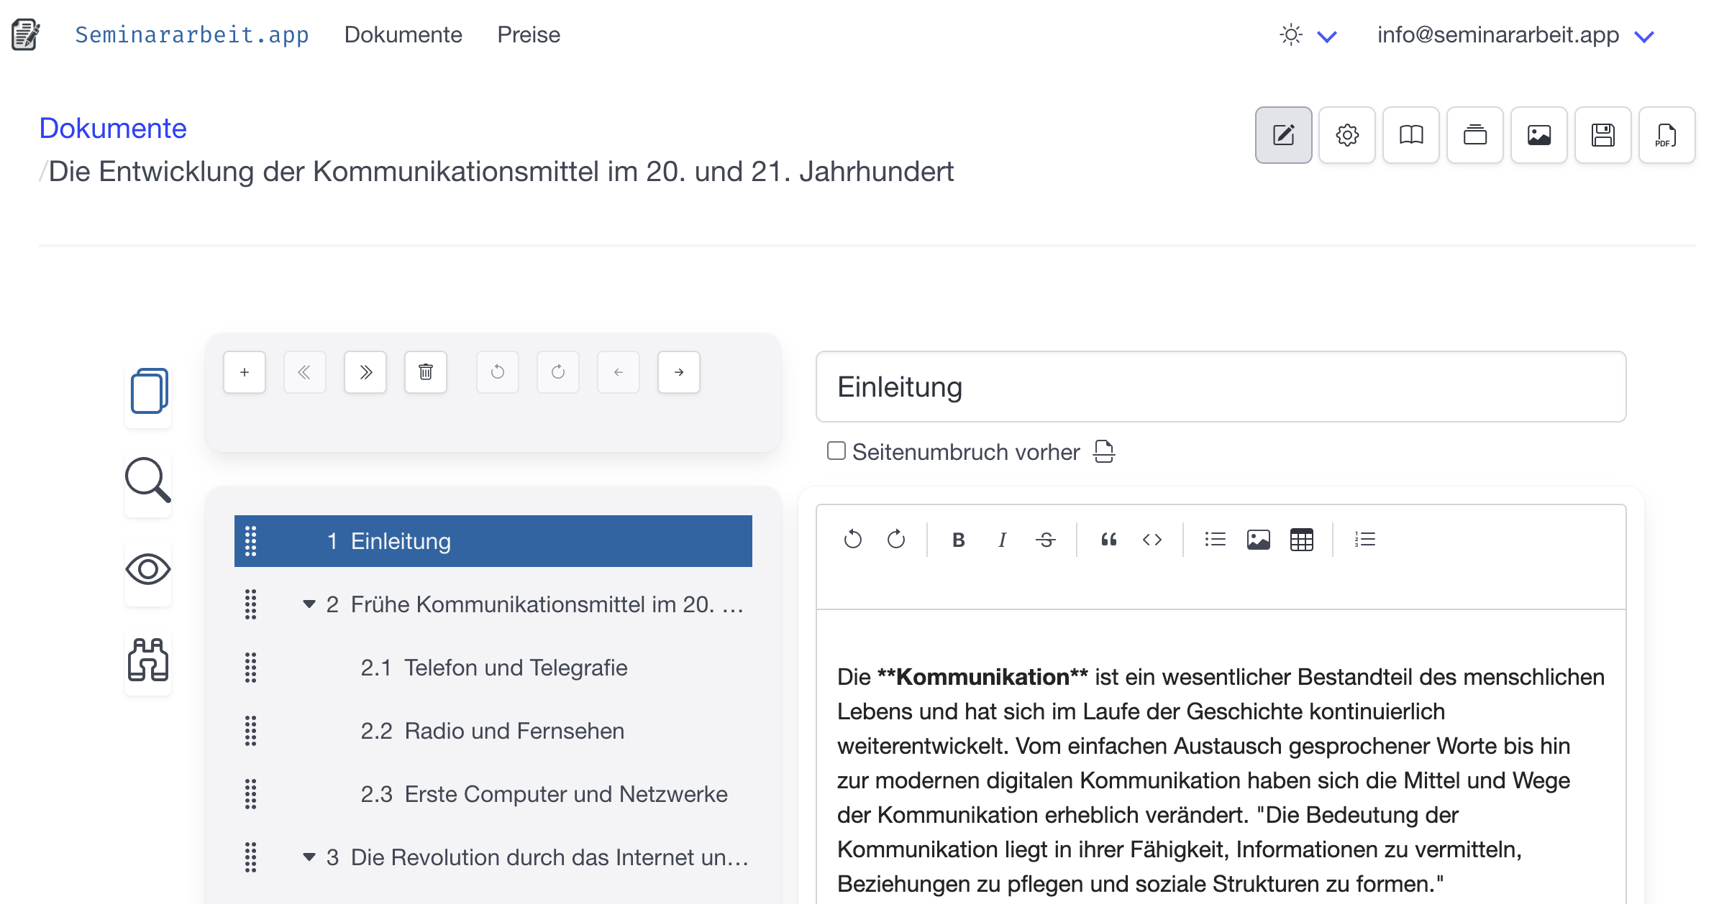Click the left arrow outline button
This screenshot has height=904, width=1719.
pos(619,372)
